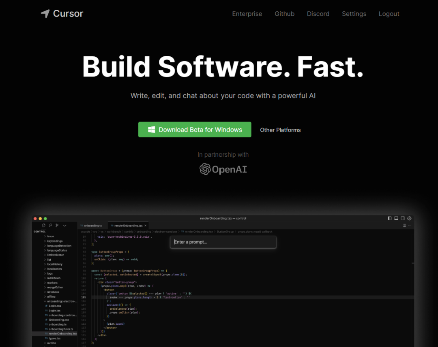The width and height of the screenshot is (438, 347).
Task: Toggle primary sidebar layout icon in title bar
Action: coord(389,218)
